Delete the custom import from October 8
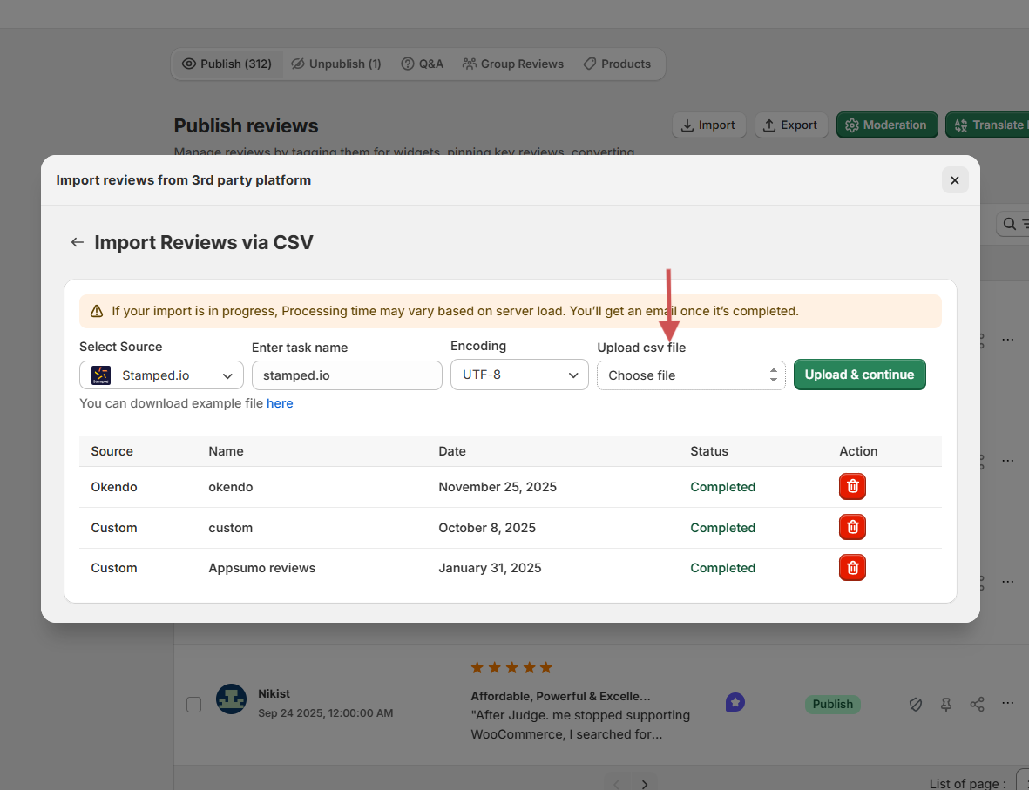The image size is (1029, 790). pyautogui.click(x=852, y=527)
